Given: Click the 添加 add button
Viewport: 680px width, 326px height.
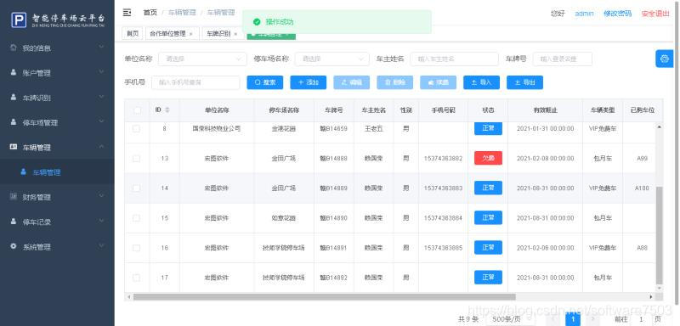Looking at the screenshot, I should pos(309,82).
